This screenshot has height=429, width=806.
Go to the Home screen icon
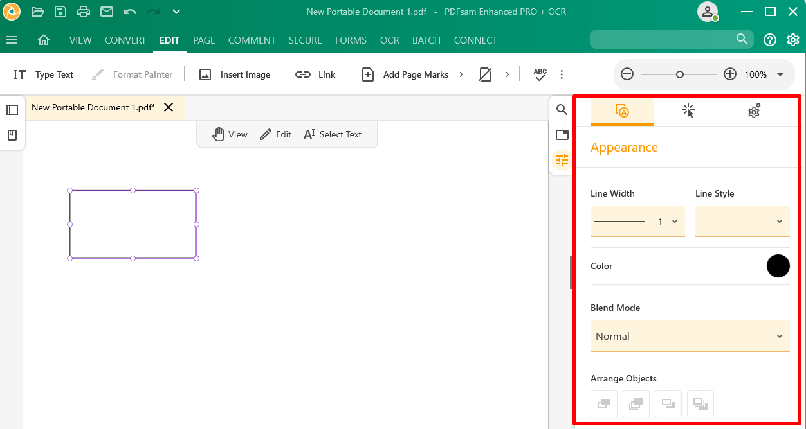(x=44, y=40)
